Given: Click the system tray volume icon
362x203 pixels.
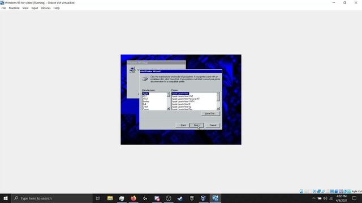Looking at the screenshot, I should [325, 198].
